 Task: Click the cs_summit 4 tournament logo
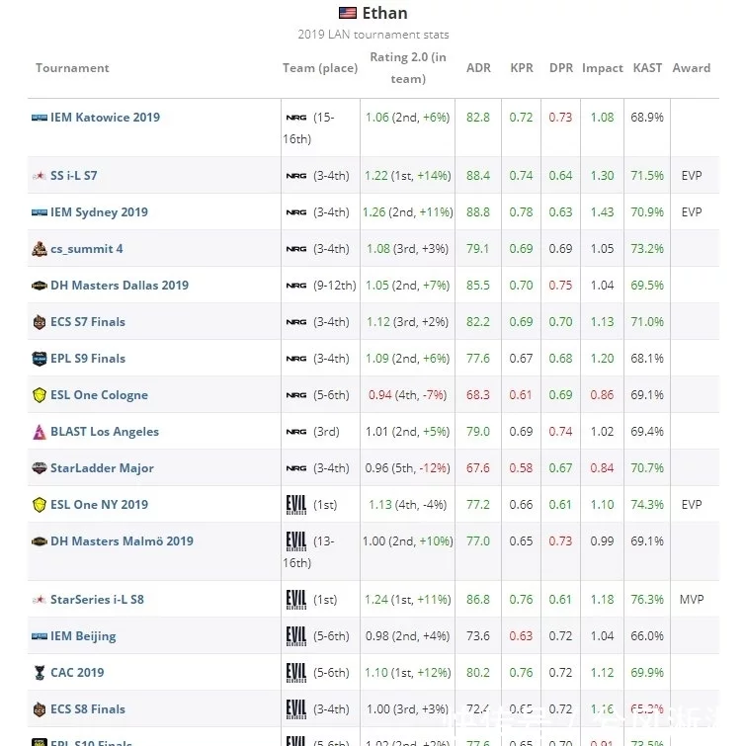pyautogui.click(x=40, y=249)
